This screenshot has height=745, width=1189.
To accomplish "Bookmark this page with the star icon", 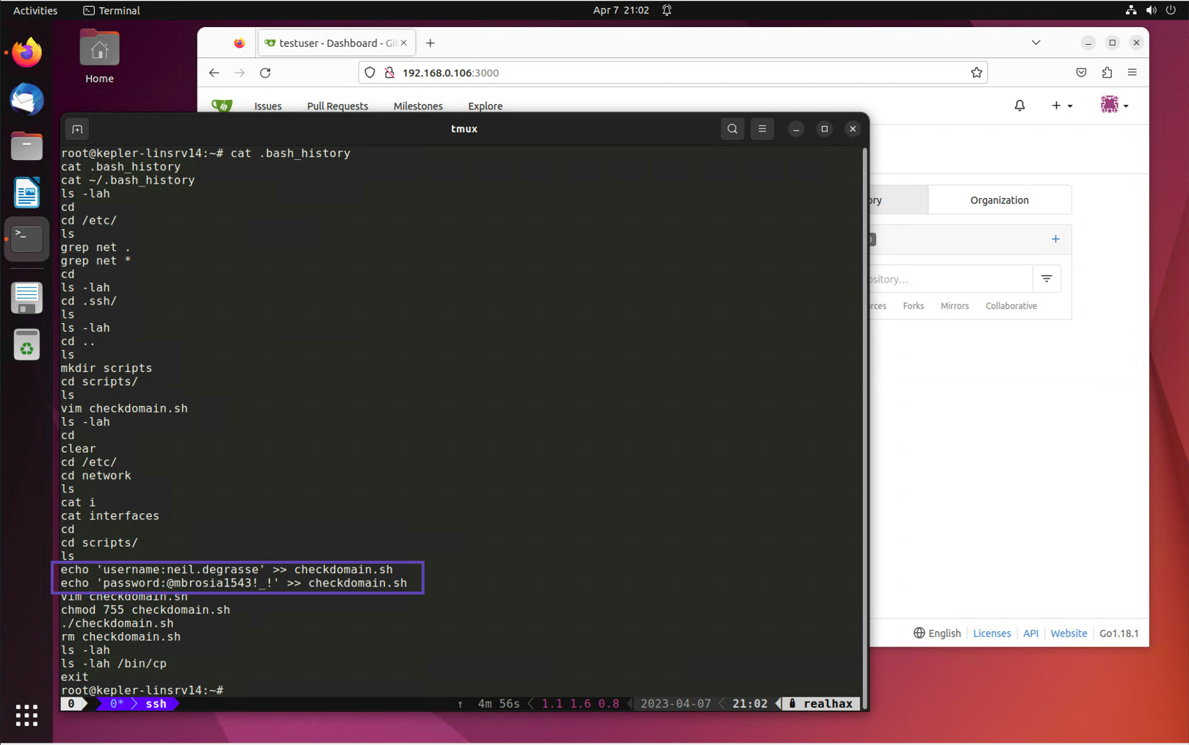I will coord(976,73).
